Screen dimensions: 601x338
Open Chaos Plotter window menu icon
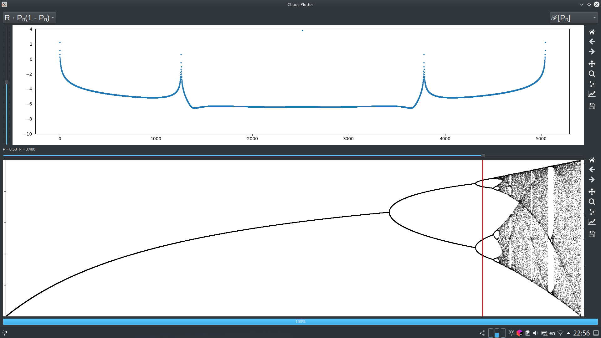pos(4,4)
